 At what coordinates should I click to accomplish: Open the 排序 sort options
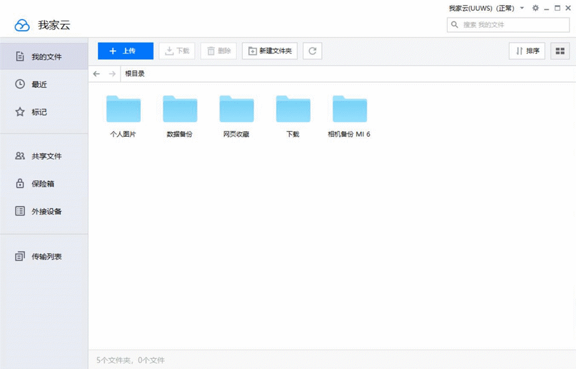click(527, 51)
